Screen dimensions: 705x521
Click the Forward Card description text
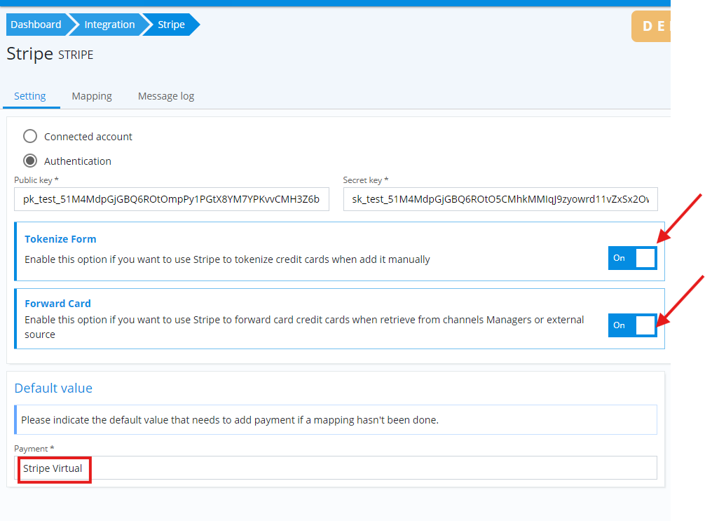pos(304,327)
